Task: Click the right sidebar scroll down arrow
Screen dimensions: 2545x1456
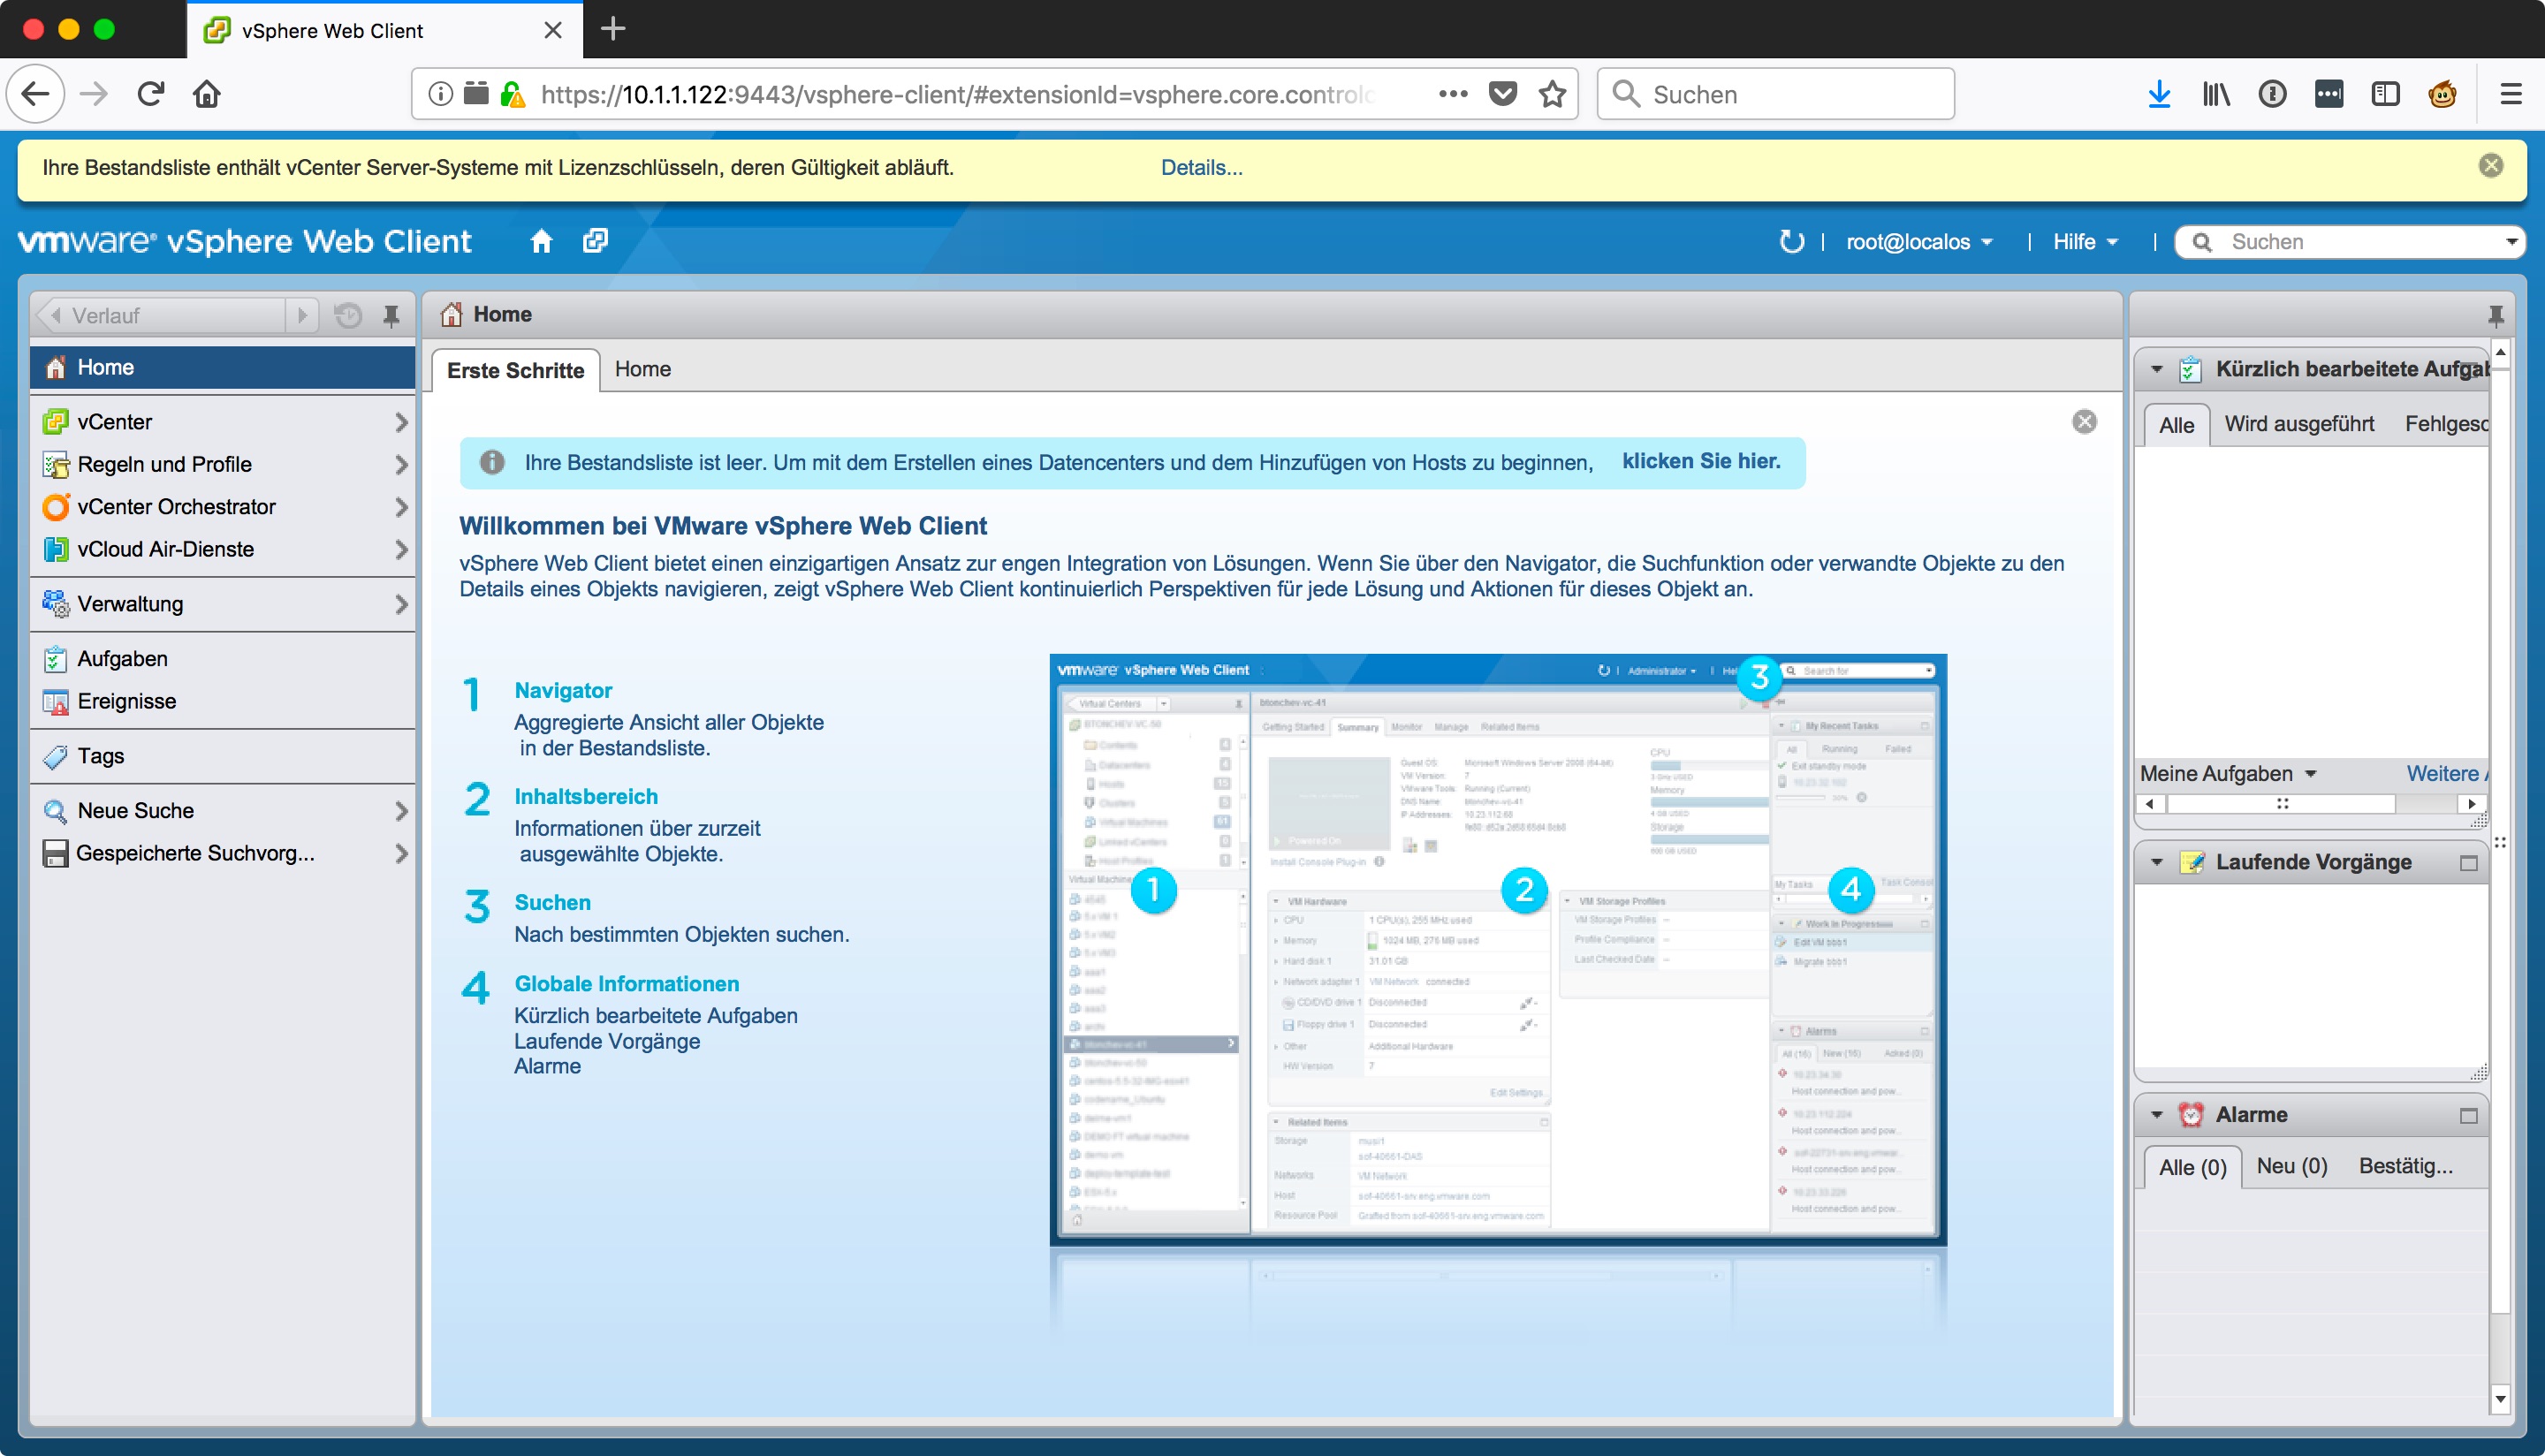Action: tap(2499, 1399)
